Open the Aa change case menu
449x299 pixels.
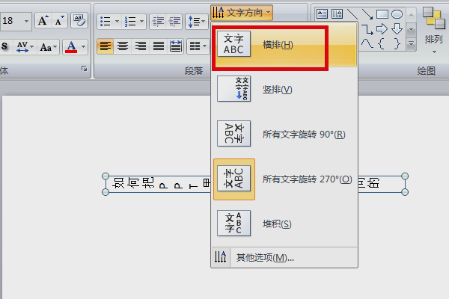click(49, 46)
